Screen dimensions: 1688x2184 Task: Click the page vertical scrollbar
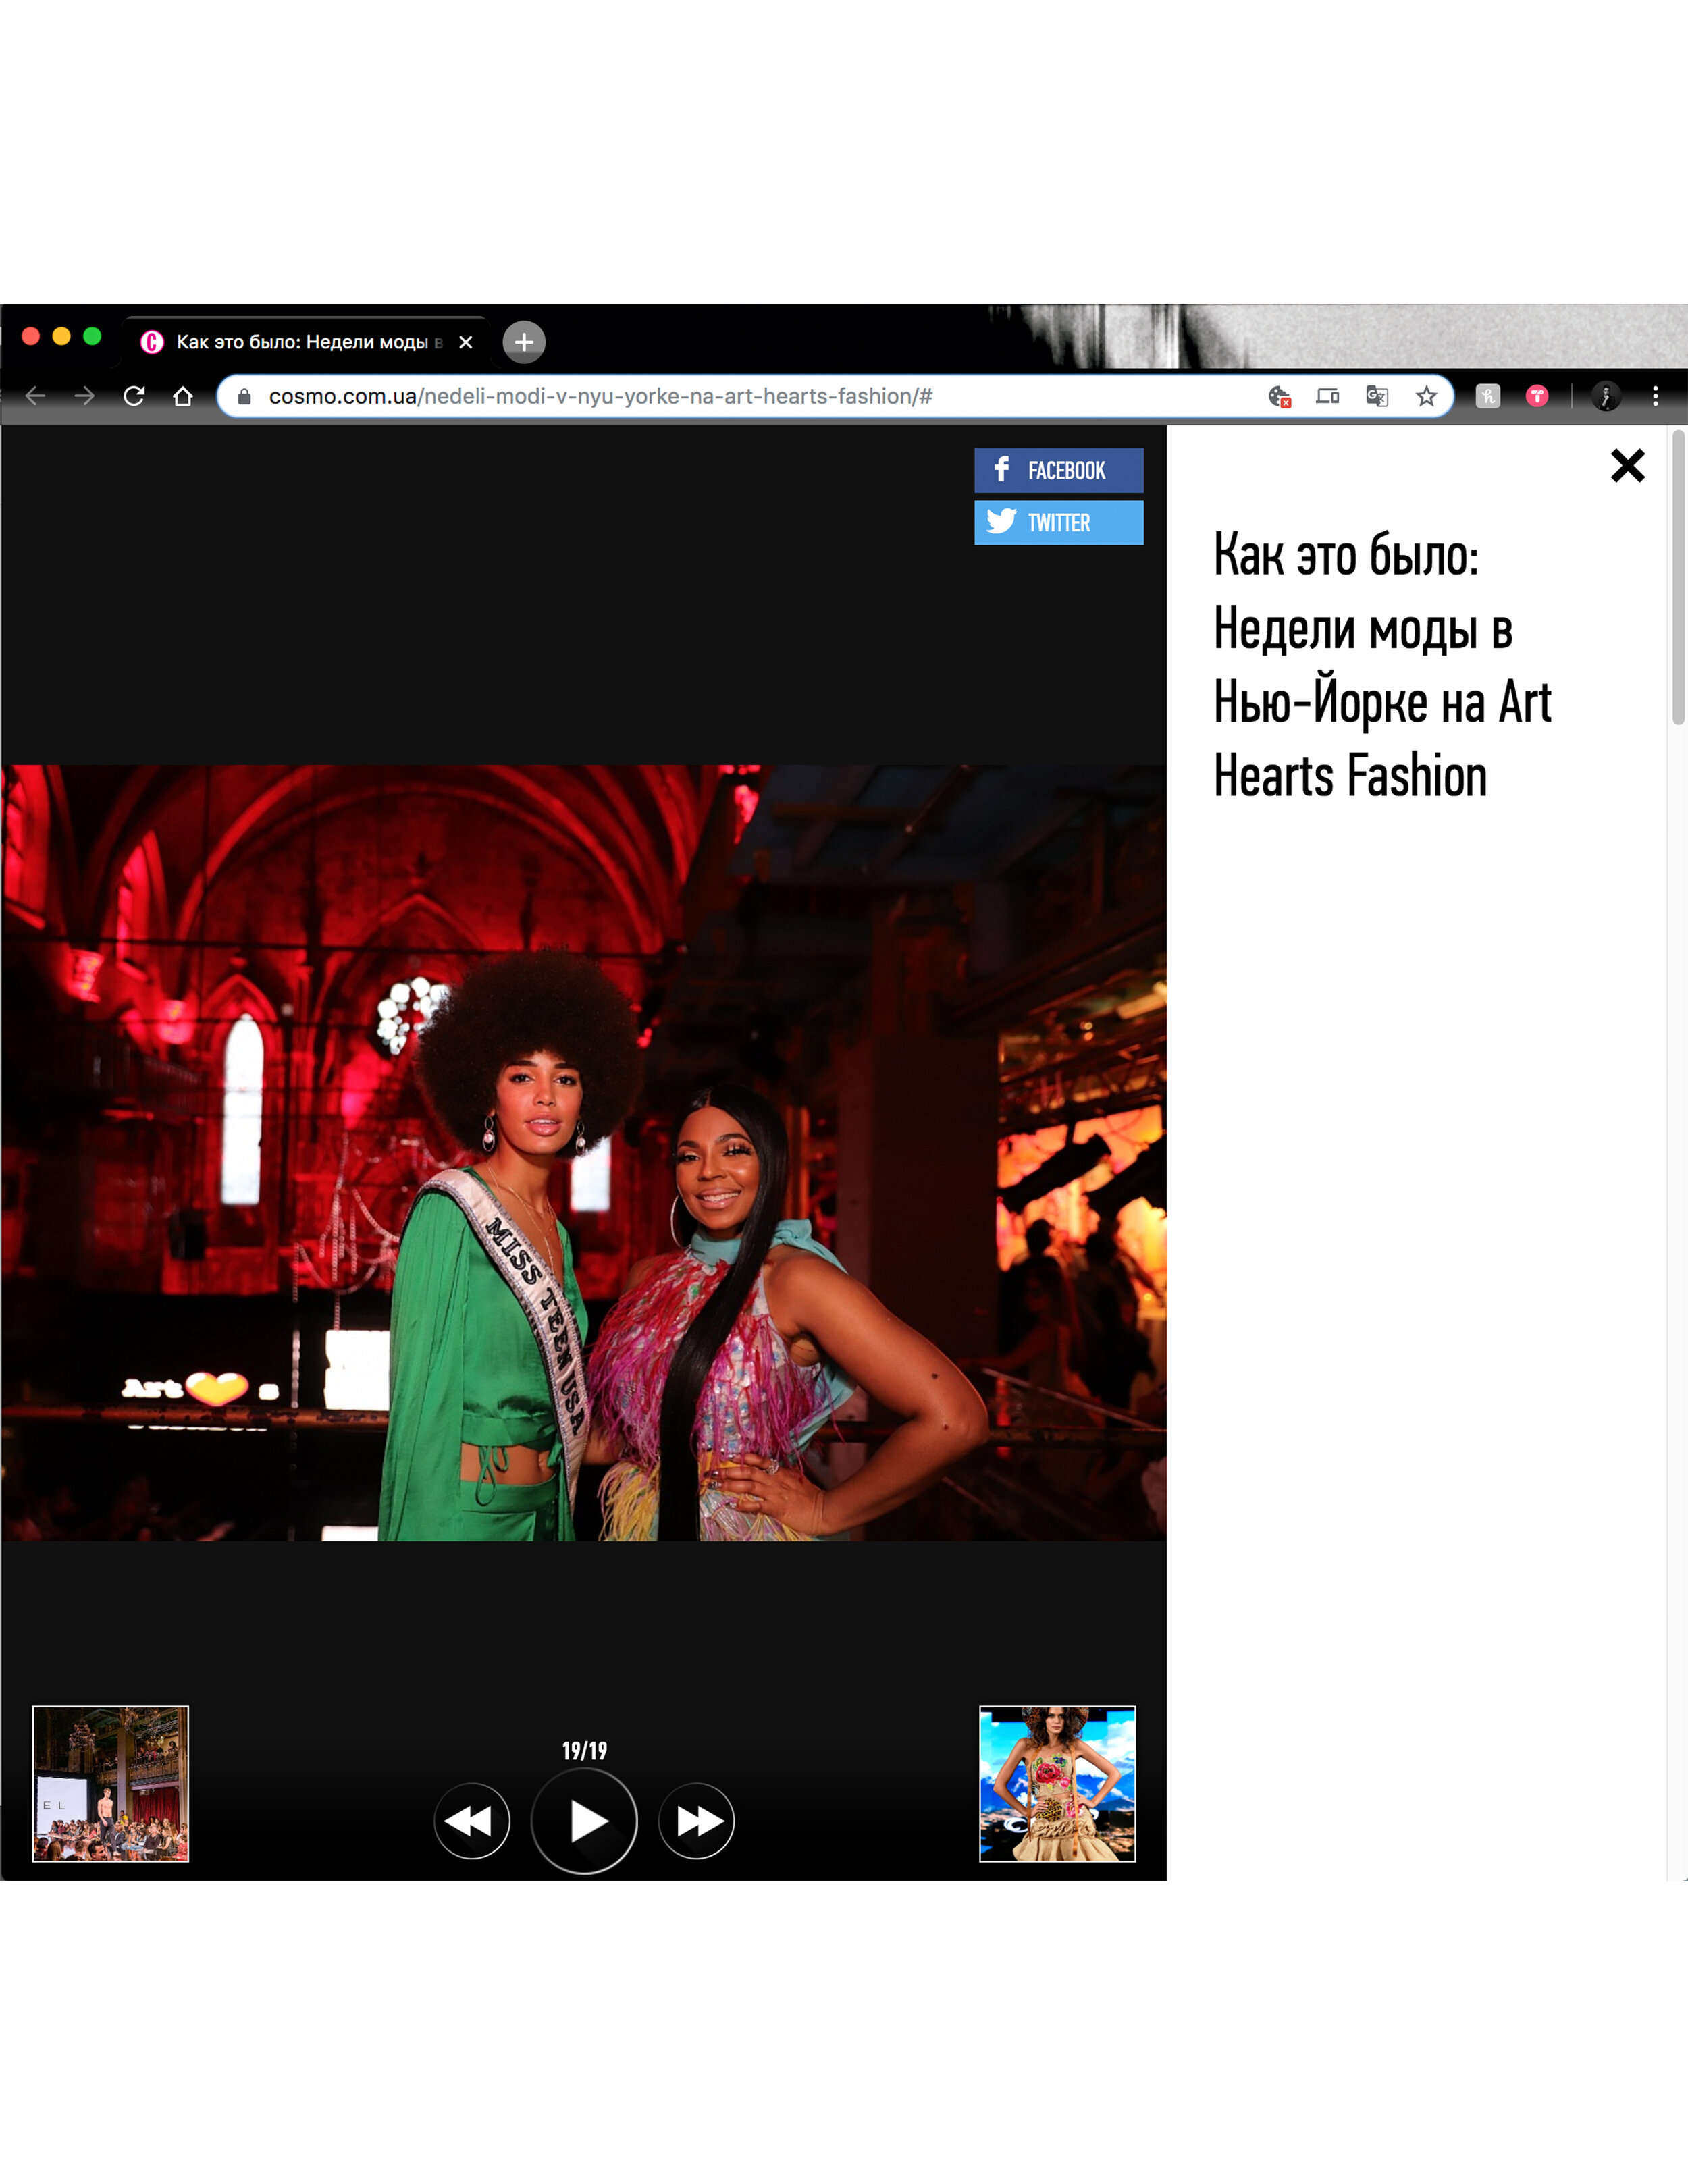(x=1678, y=578)
